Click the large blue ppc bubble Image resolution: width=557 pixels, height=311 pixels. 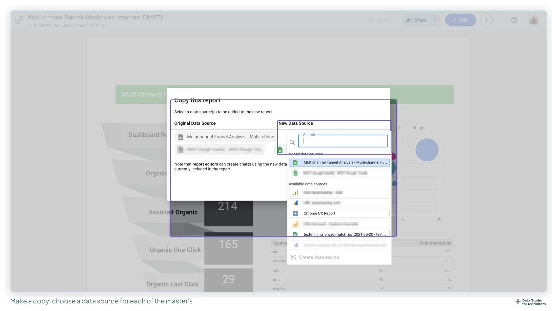[427, 150]
